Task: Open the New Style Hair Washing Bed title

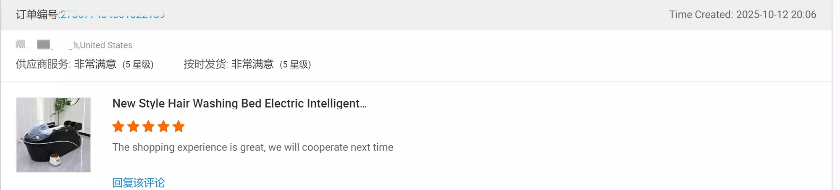Action: tap(239, 103)
